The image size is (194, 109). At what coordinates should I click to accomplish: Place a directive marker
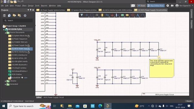(133, 15)
